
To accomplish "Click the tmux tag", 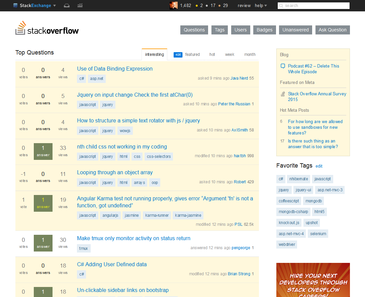I will [x=84, y=249].
